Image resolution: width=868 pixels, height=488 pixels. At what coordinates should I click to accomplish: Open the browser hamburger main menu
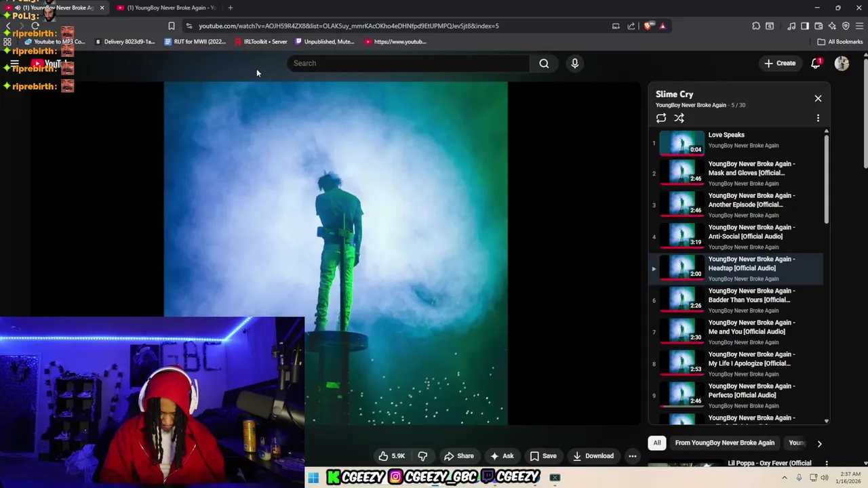859,26
